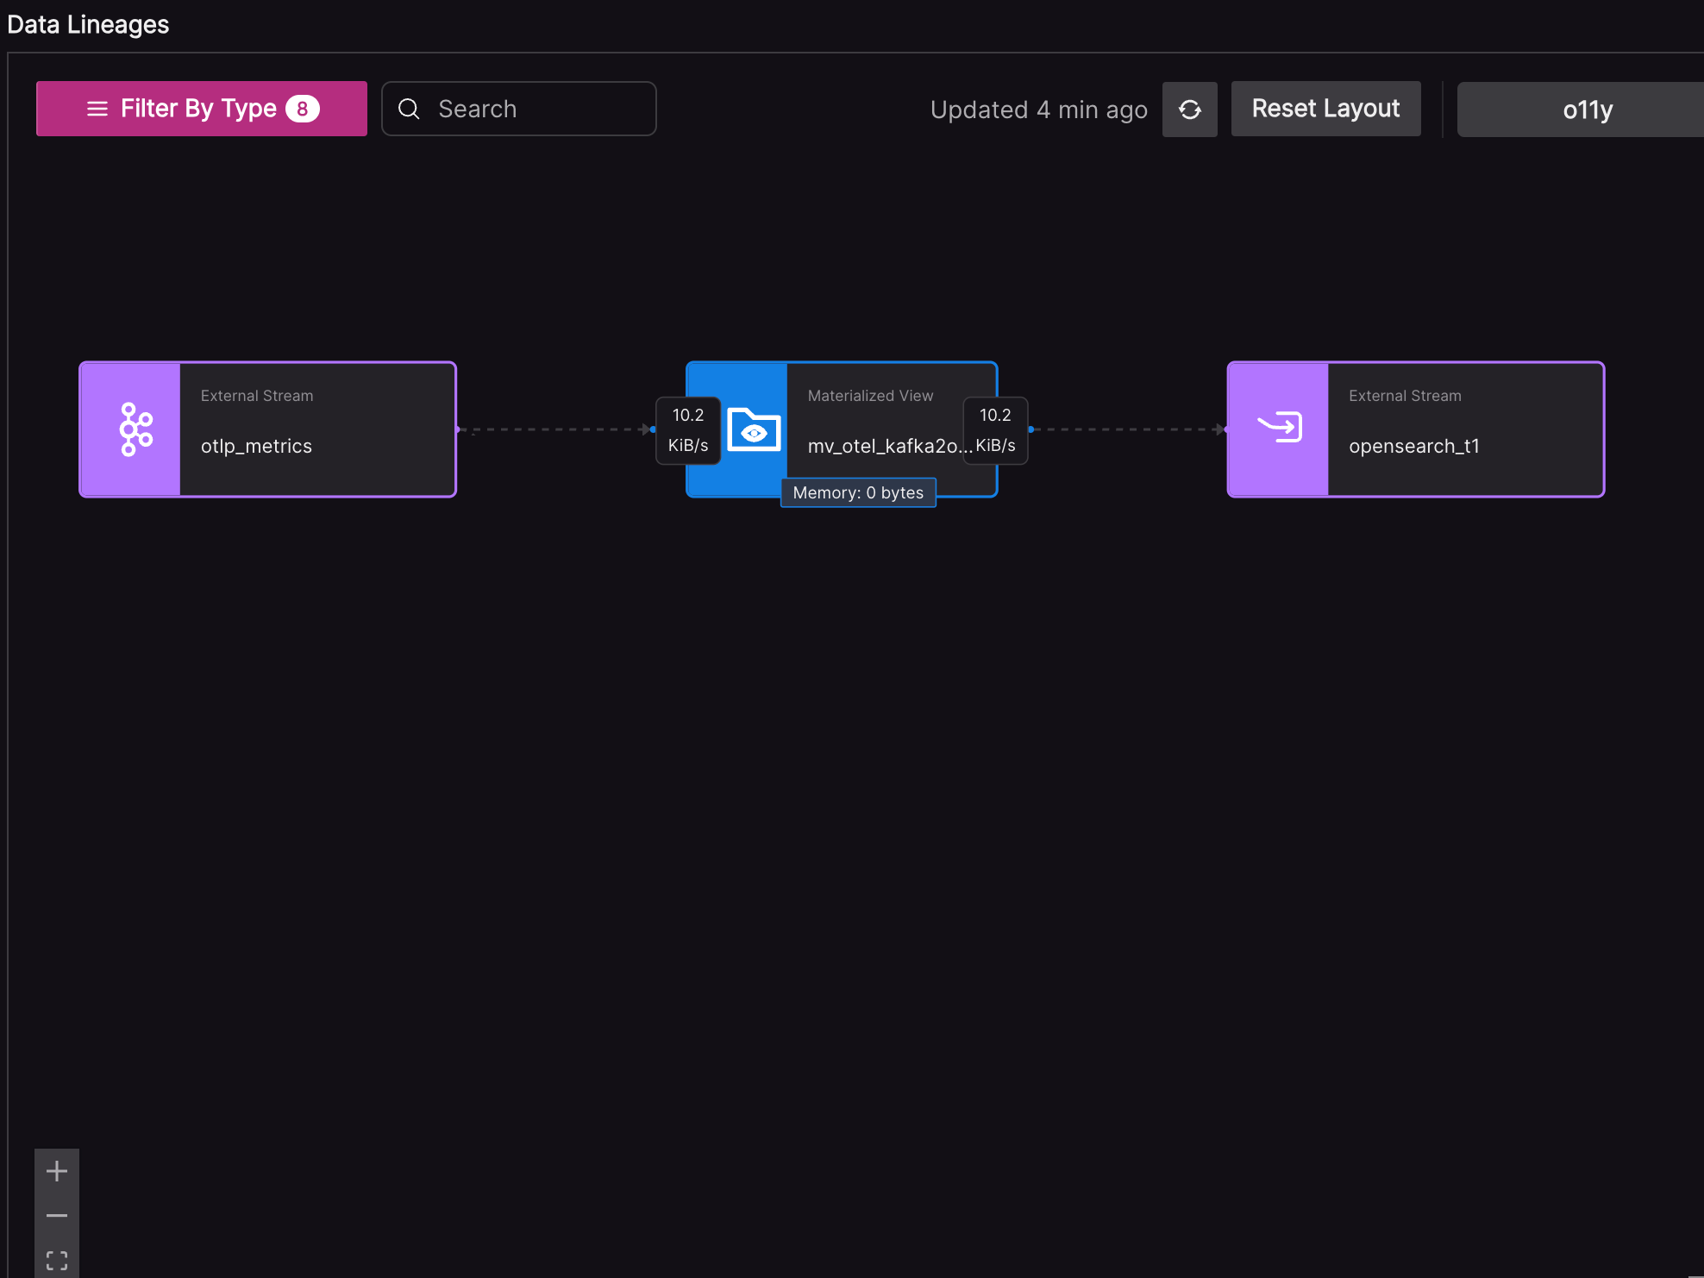
Task: Click the output 10.2 KiB/s throughput badge
Action: pos(995,429)
